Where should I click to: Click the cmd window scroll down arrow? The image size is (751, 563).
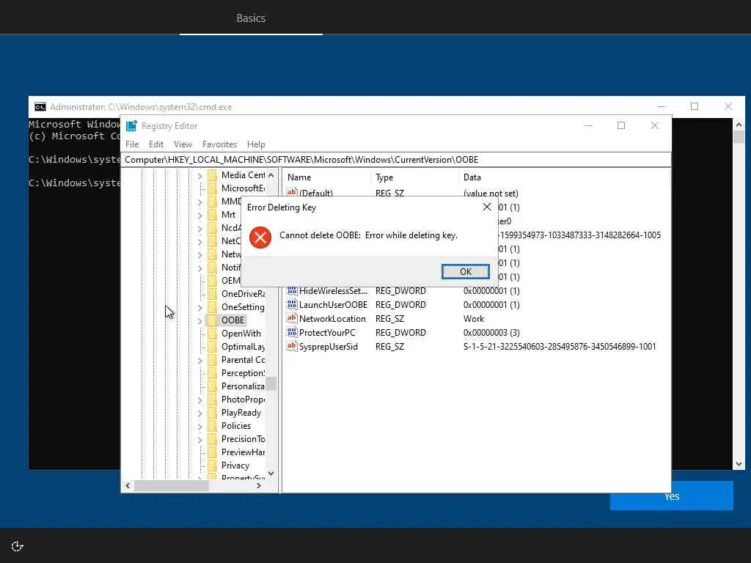[x=739, y=464]
